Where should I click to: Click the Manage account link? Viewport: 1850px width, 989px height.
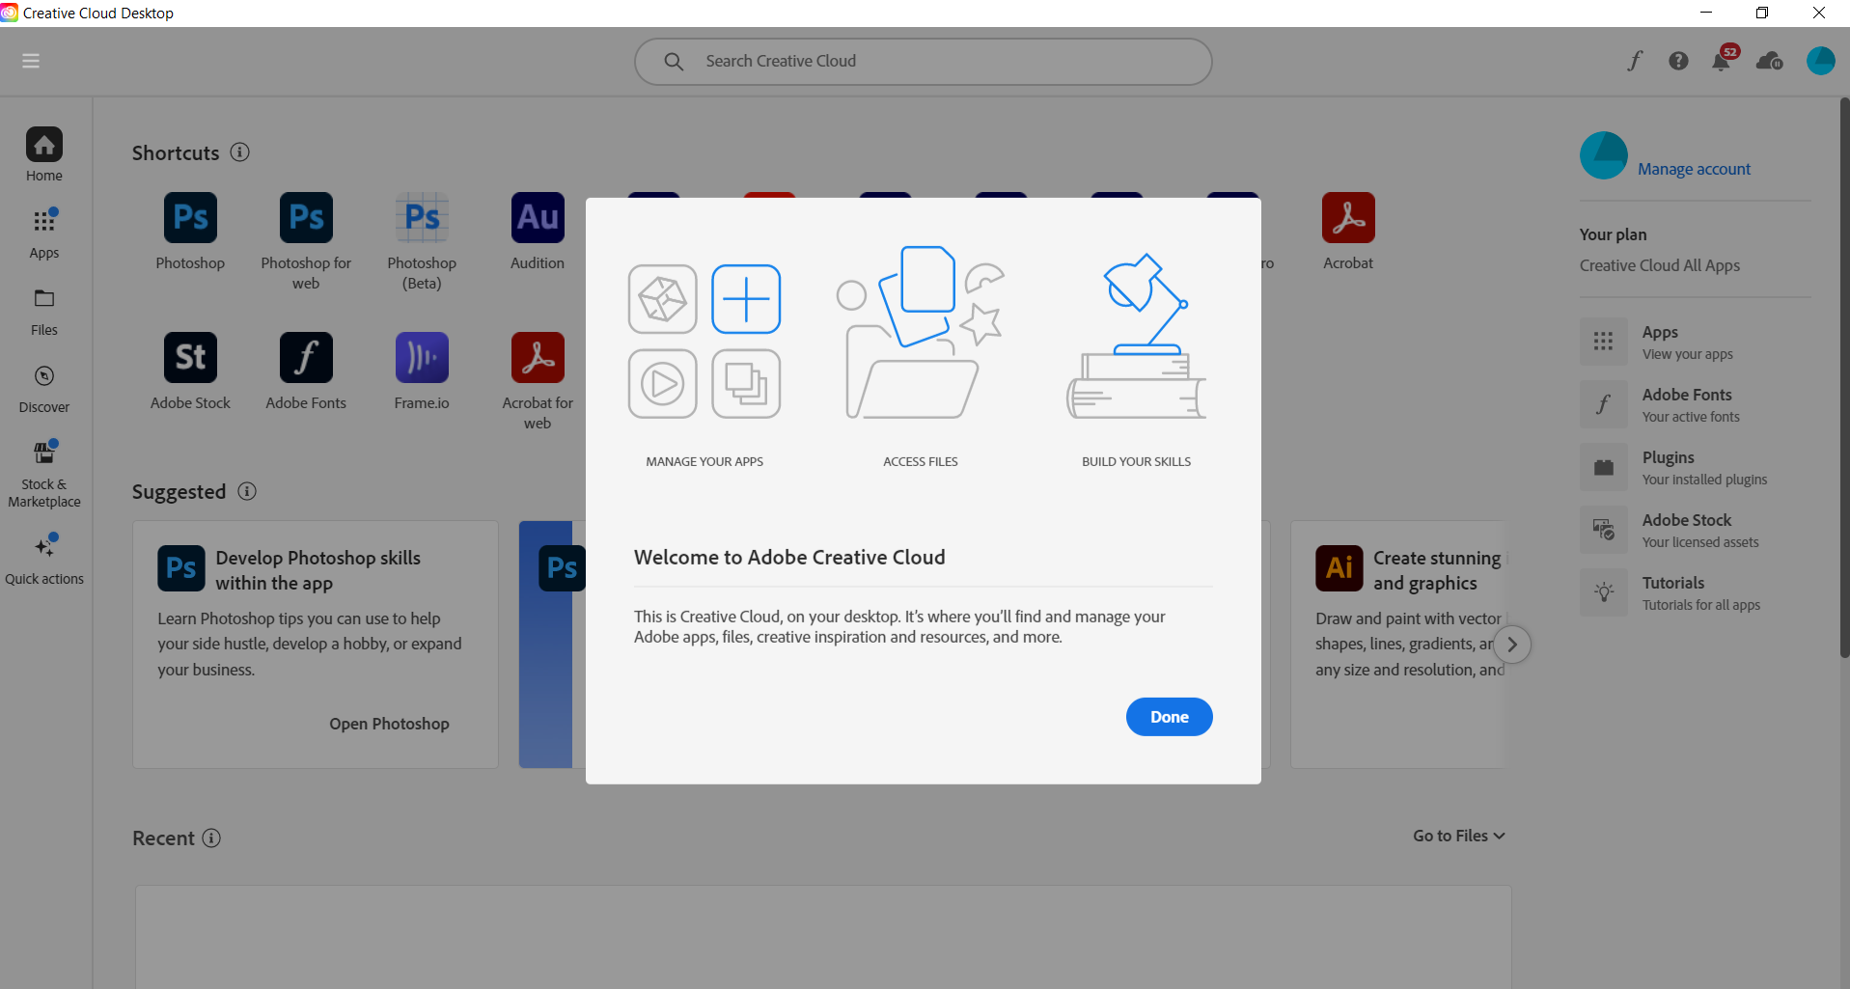pyautogui.click(x=1694, y=169)
